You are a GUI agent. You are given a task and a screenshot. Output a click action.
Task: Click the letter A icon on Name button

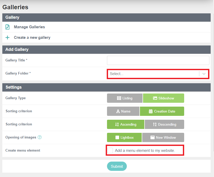point(118,111)
